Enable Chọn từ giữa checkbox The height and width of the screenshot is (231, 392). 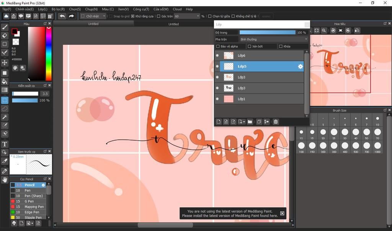pyautogui.click(x=210, y=16)
